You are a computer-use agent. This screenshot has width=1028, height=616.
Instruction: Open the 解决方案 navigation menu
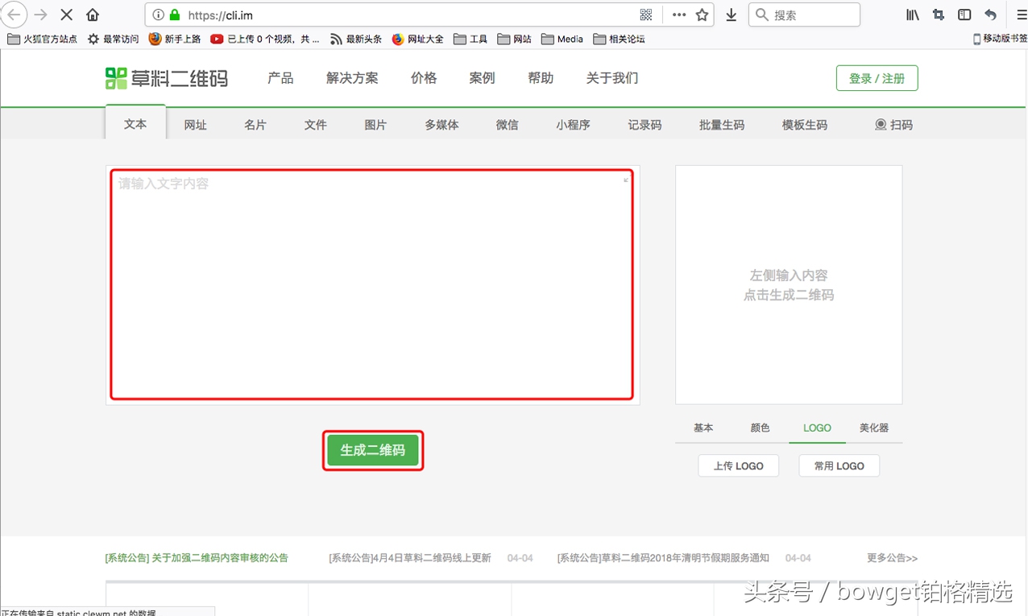352,77
